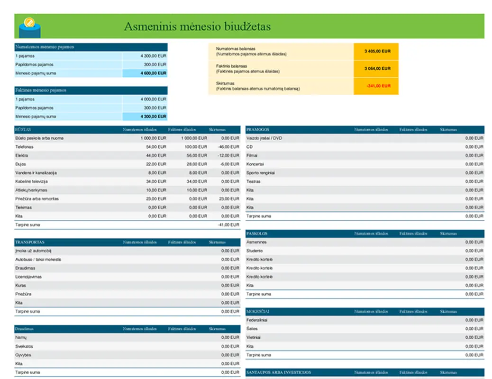The height and width of the screenshot is (379, 492).
Task: Select the PASKOLOS section header
Action: (x=257, y=234)
